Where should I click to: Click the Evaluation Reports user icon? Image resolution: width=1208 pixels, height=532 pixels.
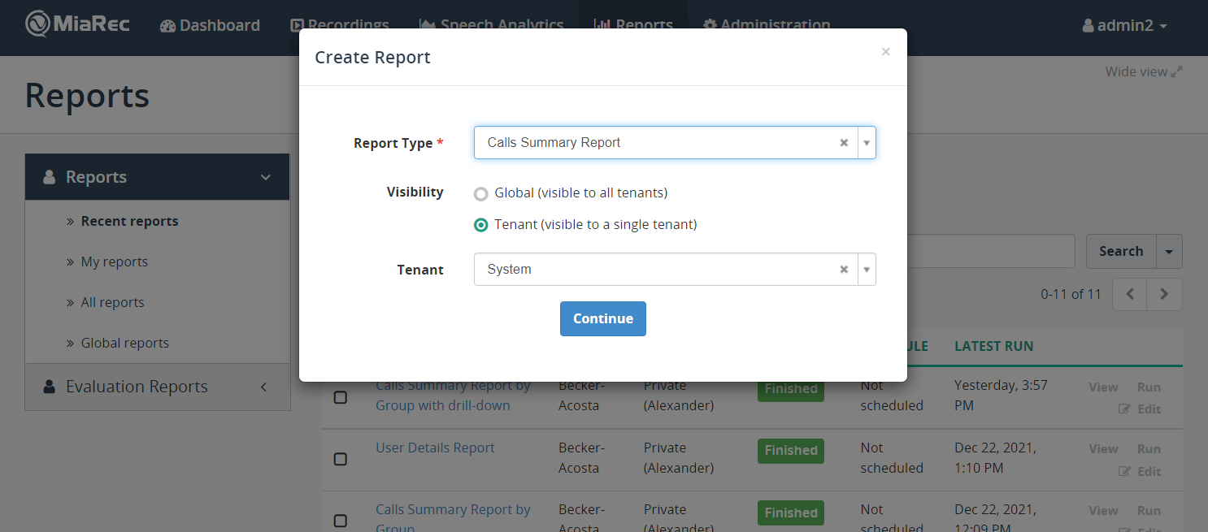point(50,387)
